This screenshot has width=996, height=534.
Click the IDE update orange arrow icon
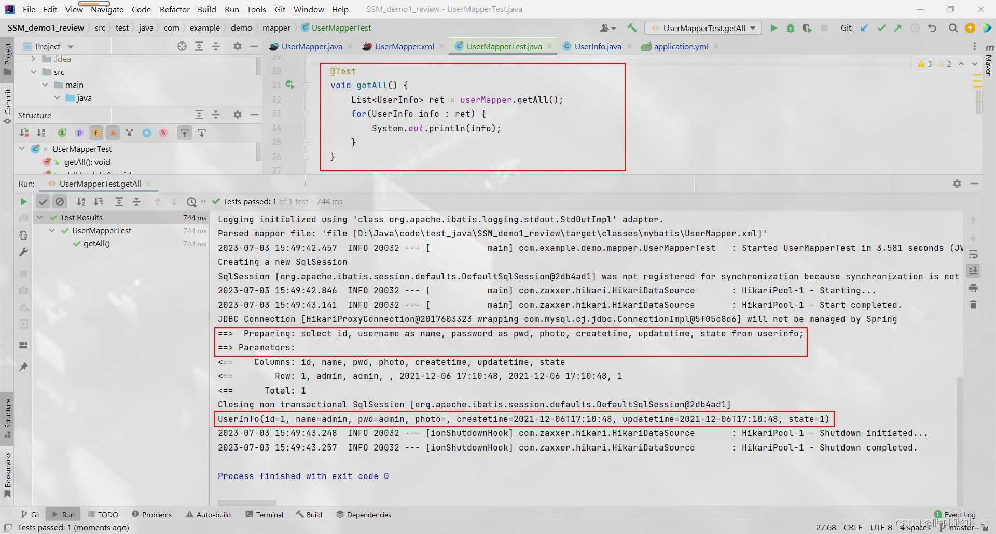click(970, 28)
